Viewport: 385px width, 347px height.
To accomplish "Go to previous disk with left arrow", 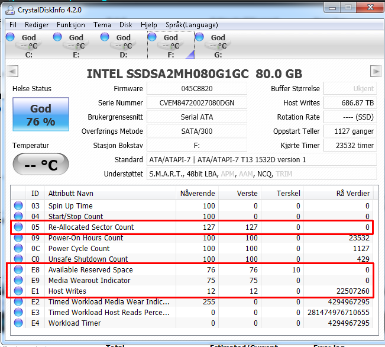I will point(12,72).
